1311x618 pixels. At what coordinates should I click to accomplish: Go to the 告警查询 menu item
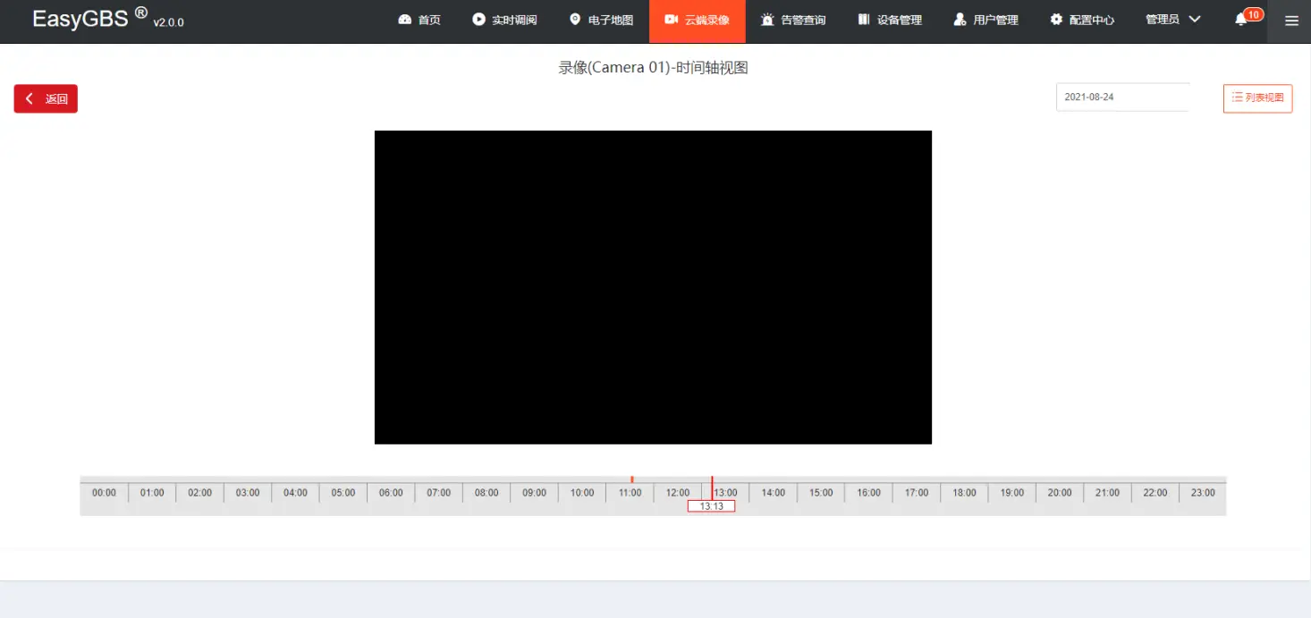[x=803, y=20]
